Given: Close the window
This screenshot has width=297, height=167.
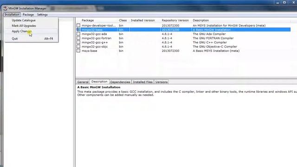Looking at the screenshot, I should [x=293, y=2].
